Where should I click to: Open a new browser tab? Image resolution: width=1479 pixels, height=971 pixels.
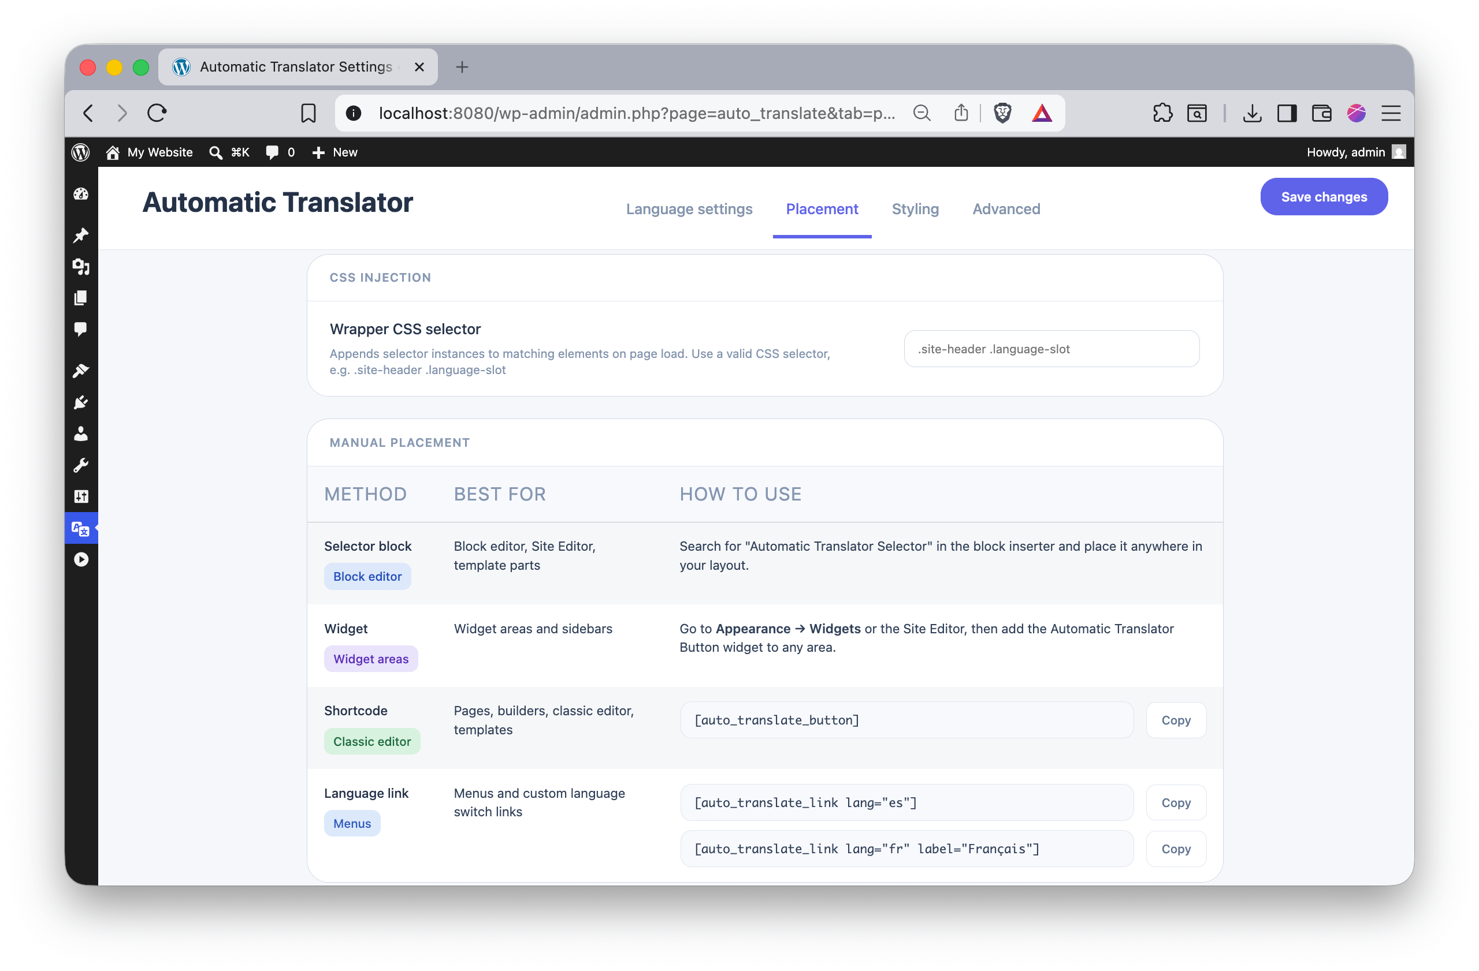[462, 67]
